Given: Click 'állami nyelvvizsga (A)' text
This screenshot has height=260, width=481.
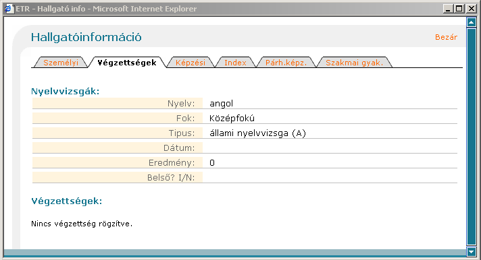Looking at the screenshot, I should (x=257, y=133).
